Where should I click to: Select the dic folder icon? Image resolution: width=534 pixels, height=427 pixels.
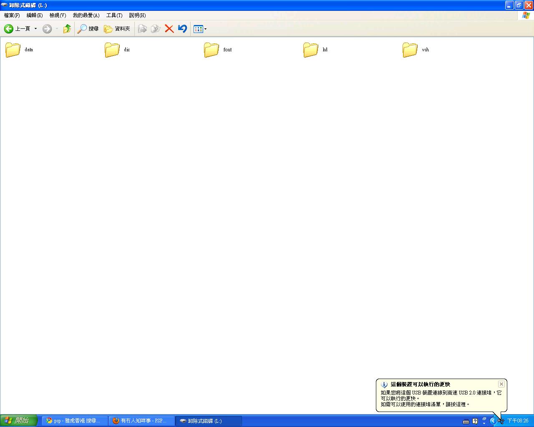pyautogui.click(x=112, y=50)
